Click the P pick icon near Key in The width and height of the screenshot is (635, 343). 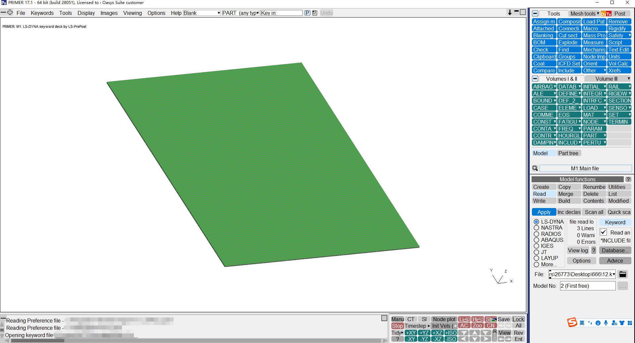tap(307, 13)
